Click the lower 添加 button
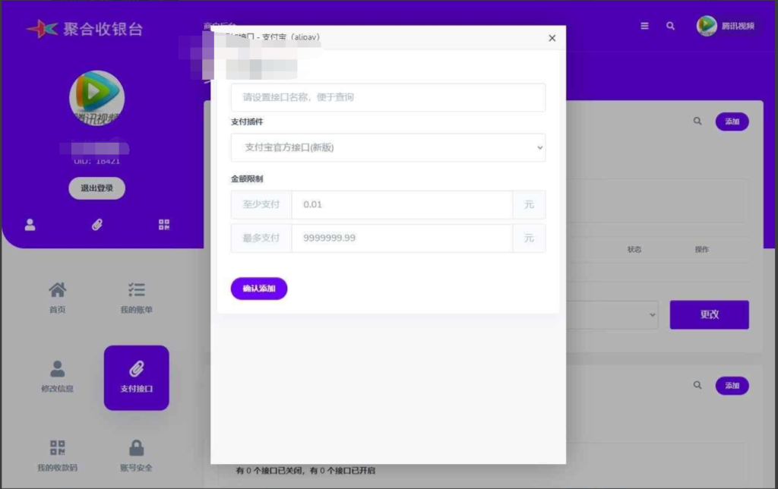 (731, 386)
